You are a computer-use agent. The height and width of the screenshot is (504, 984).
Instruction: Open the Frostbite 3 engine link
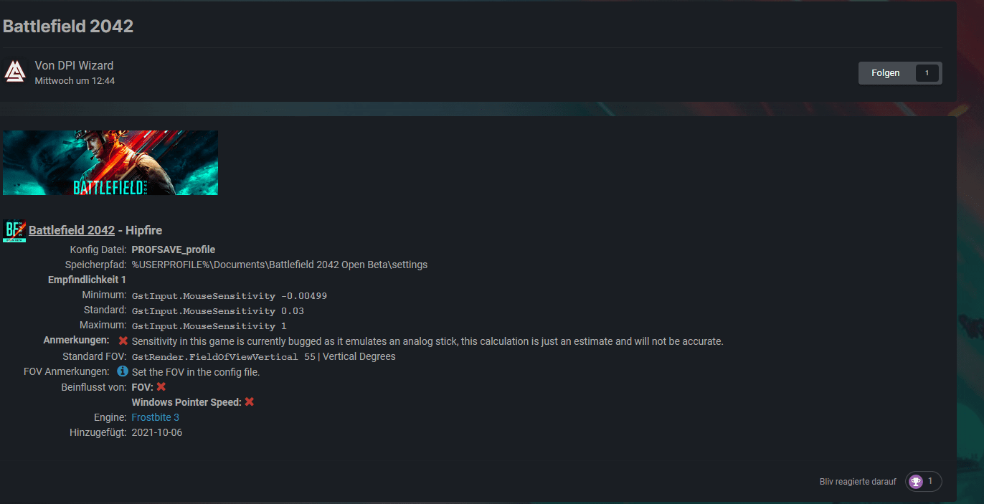[156, 417]
